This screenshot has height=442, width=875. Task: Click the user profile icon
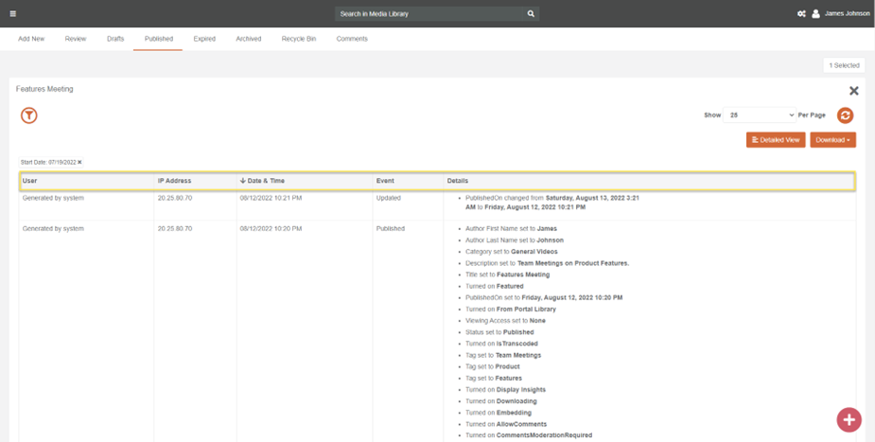coord(815,14)
